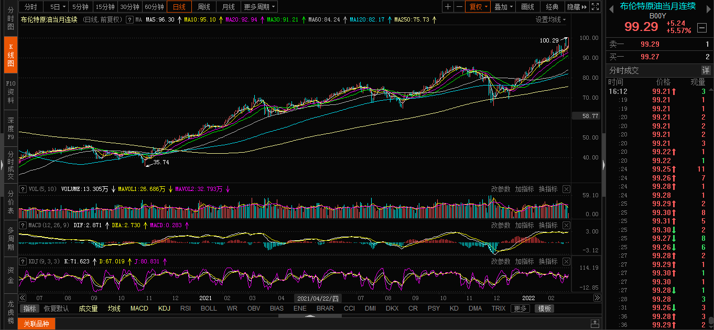714x330 pixels.
Task: Click 恢复默认 restore defaults
Action: (x=57, y=308)
